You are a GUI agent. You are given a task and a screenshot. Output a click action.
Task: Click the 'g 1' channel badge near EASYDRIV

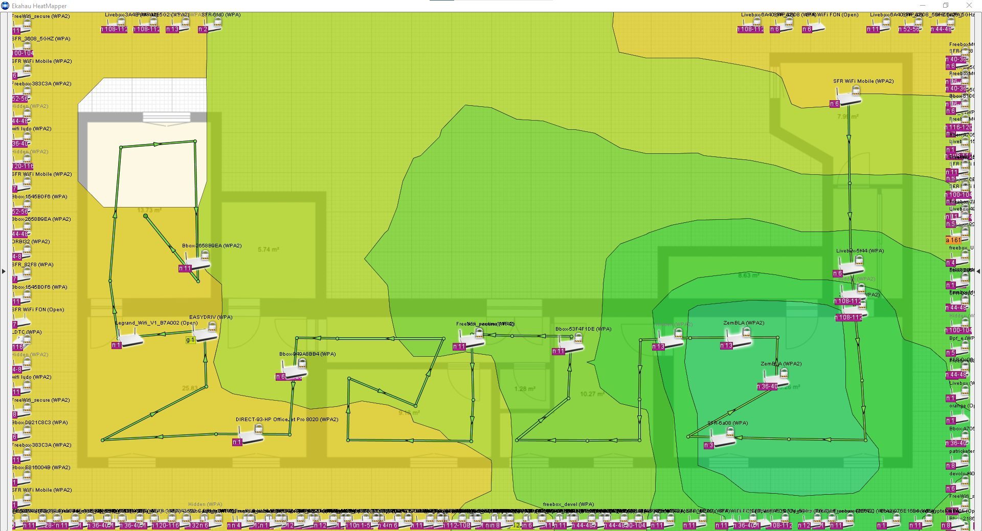click(190, 340)
